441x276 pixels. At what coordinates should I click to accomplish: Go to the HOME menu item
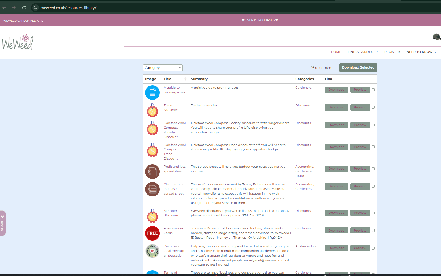(x=336, y=52)
